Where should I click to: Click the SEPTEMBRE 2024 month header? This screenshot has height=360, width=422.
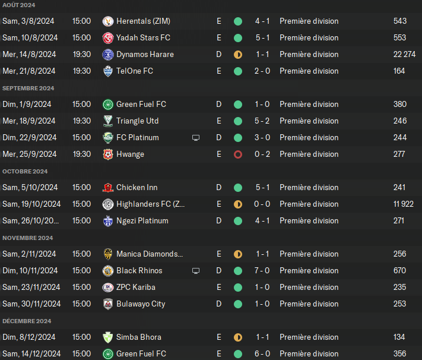28,89
